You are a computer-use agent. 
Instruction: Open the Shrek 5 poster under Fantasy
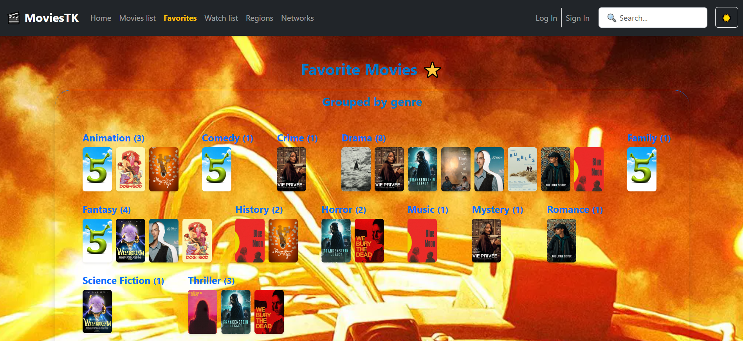[x=97, y=241]
